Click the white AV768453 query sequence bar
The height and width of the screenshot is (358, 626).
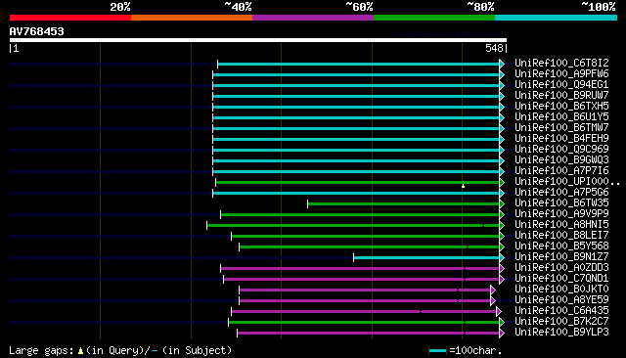pos(258,40)
